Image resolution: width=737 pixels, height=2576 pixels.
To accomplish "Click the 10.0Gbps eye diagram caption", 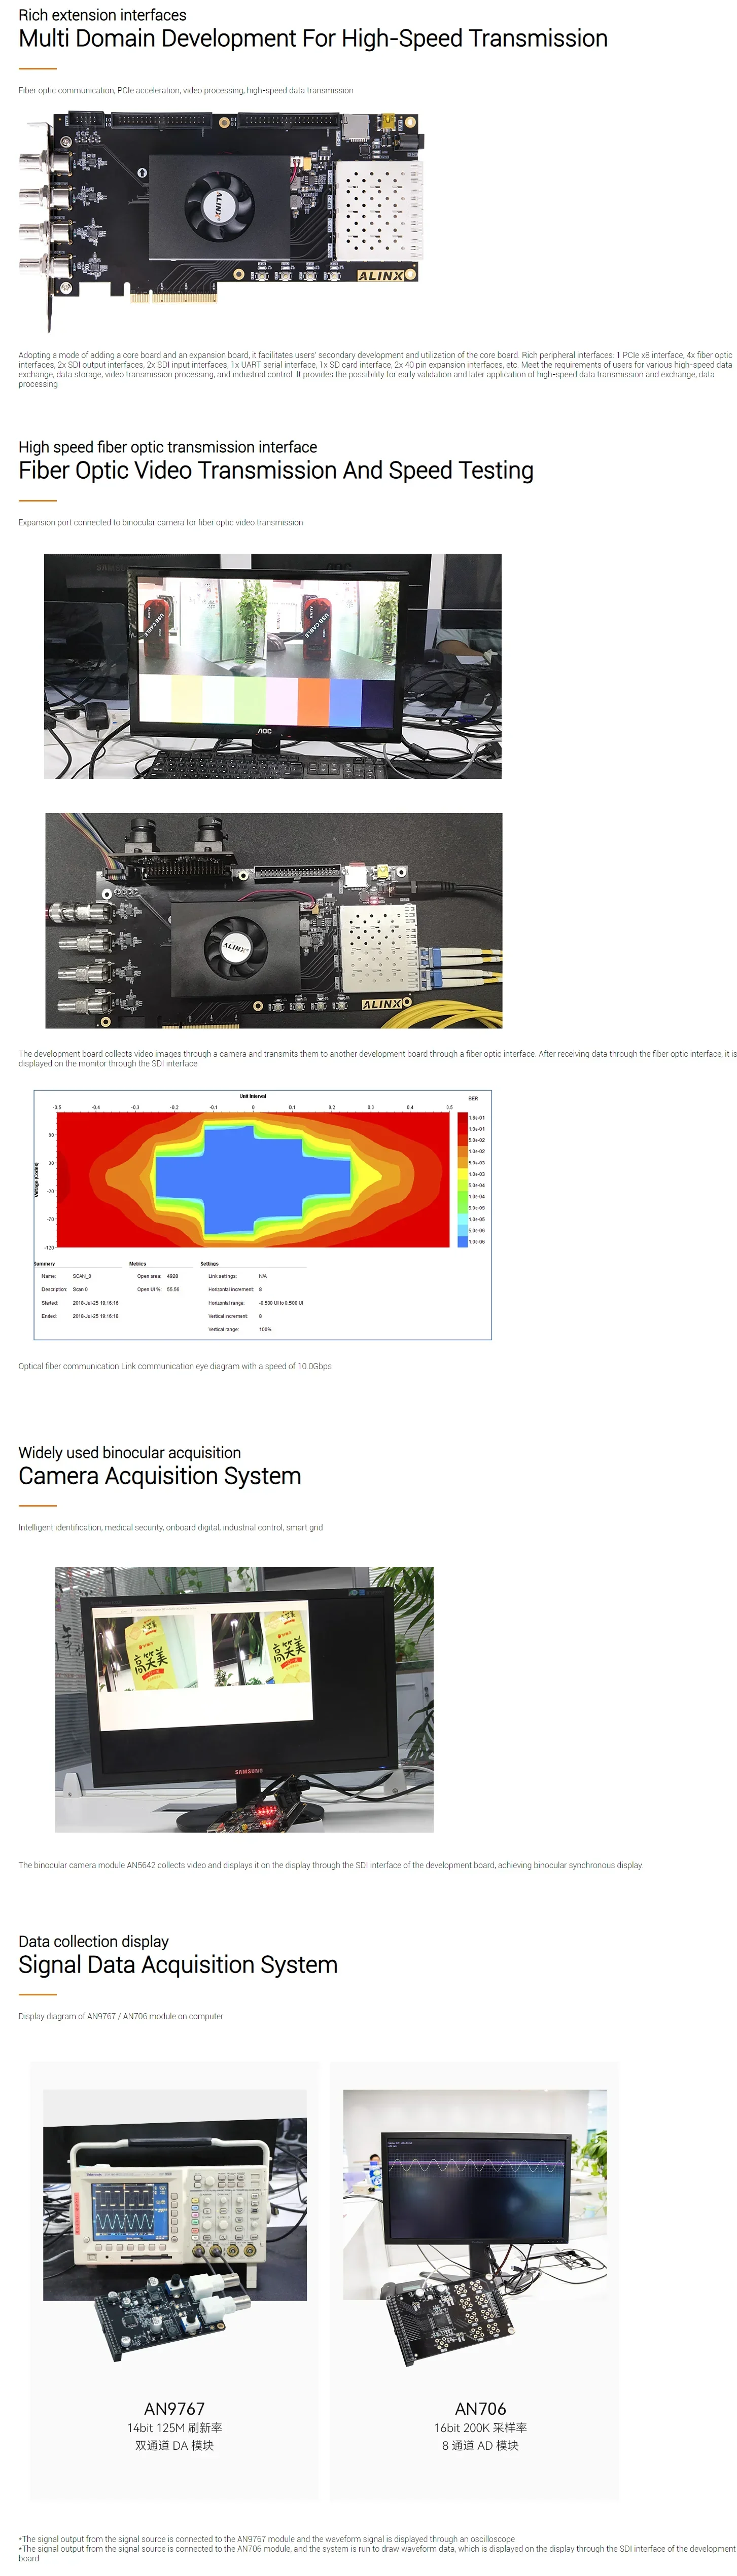I will (174, 1366).
